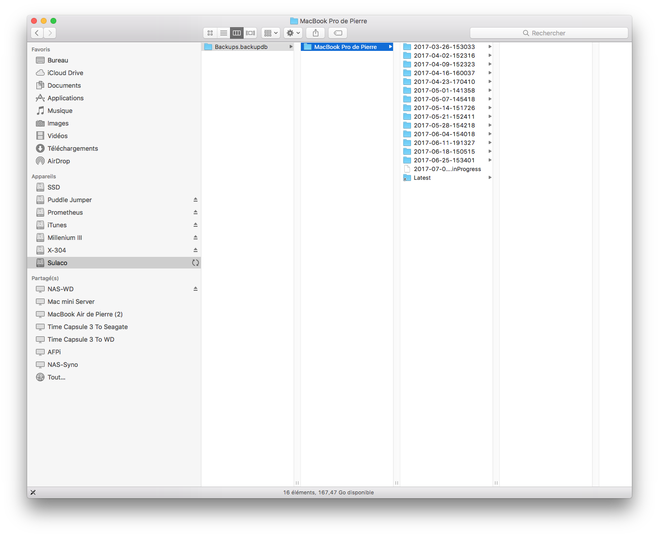
Task: Switch to list view mode
Action: pos(224,33)
